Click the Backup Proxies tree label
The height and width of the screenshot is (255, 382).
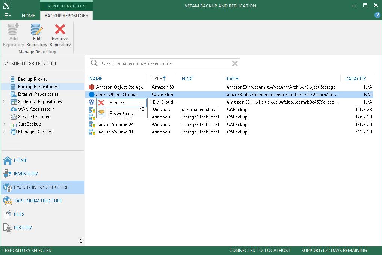33,79
